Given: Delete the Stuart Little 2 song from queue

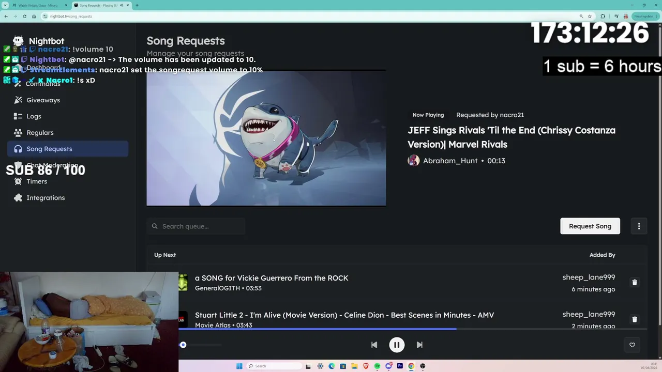Looking at the screenshot, I should pyautogui.click(x=635, y=319).
